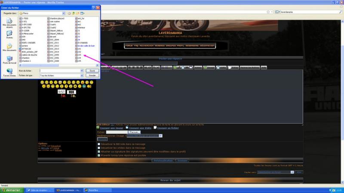Create a new folder via the toolbar icon
Image resolution: width=344 pixels, height=193 pixels.
77,13
